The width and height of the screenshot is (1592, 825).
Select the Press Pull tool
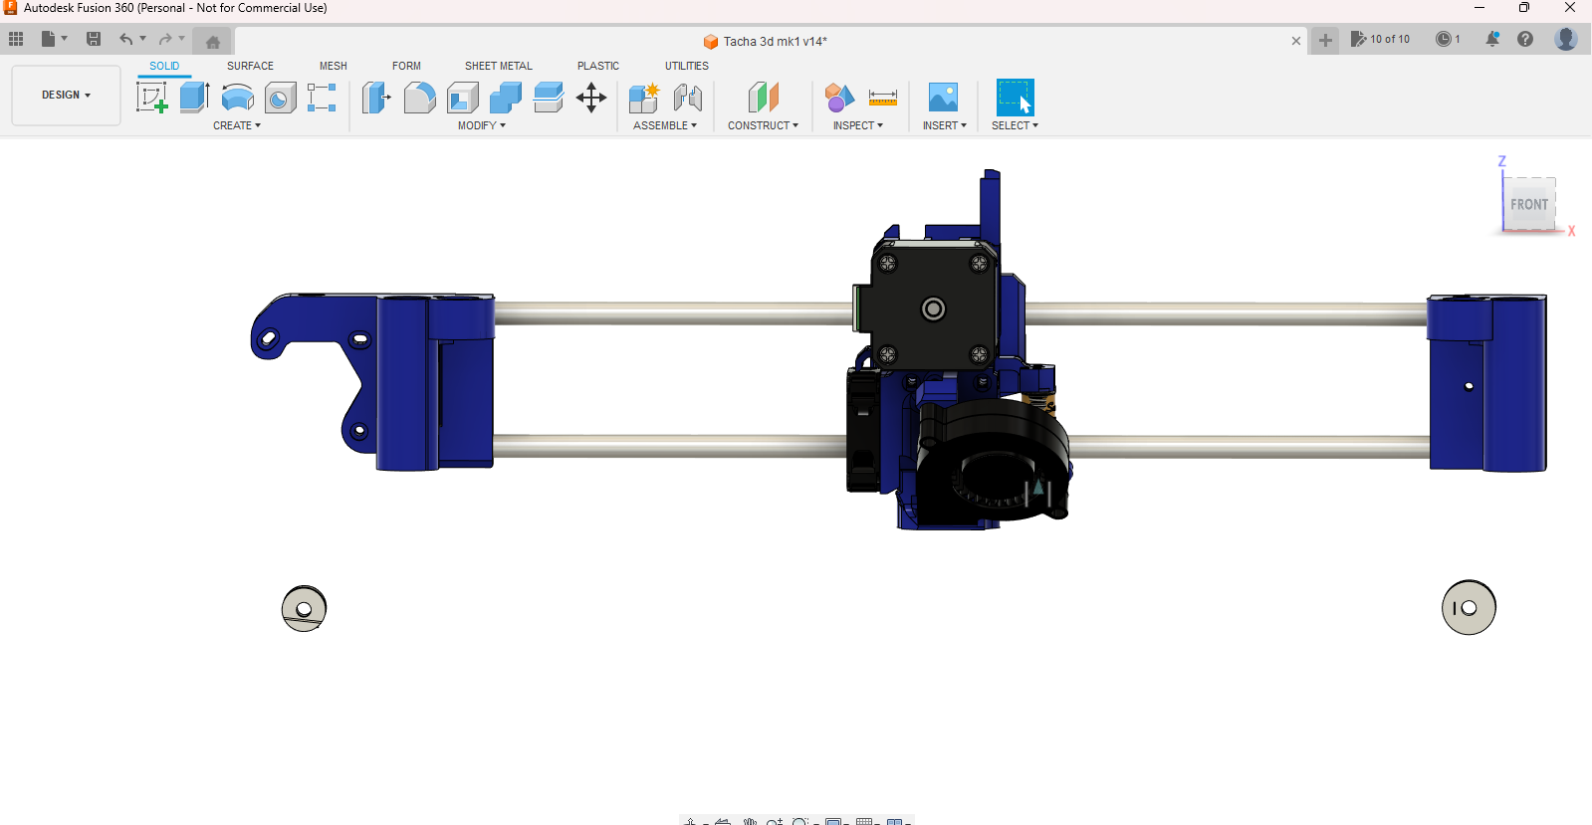click(x=376, y=98)
